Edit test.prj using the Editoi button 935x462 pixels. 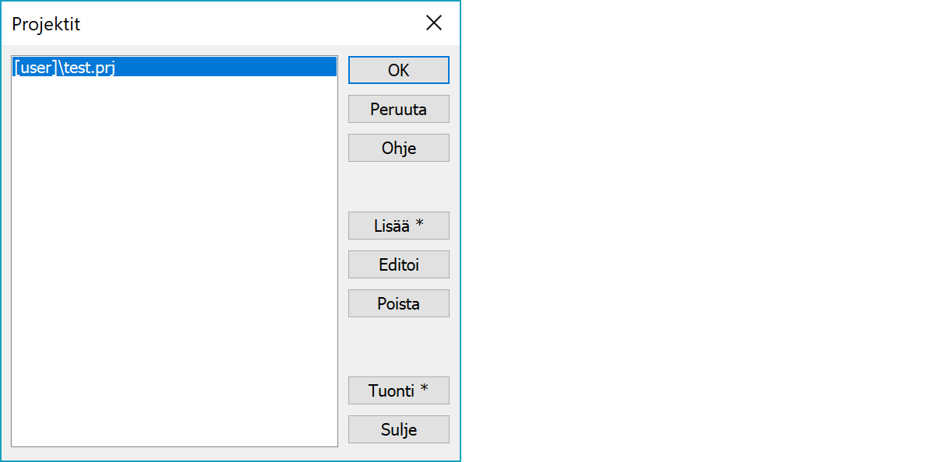398,264
